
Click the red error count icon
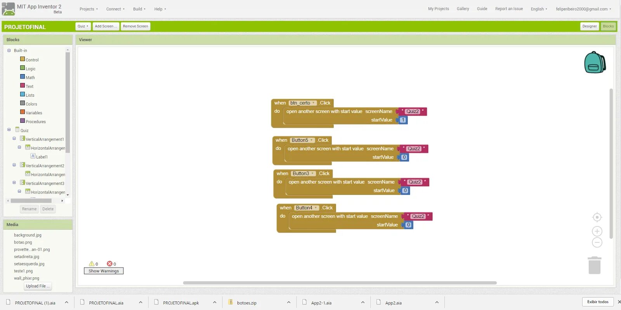(109, 264)
